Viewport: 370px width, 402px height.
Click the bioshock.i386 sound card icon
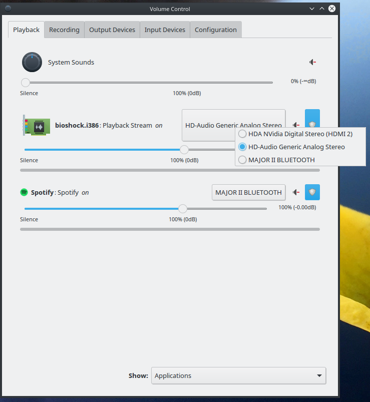(x=37, y=125)
